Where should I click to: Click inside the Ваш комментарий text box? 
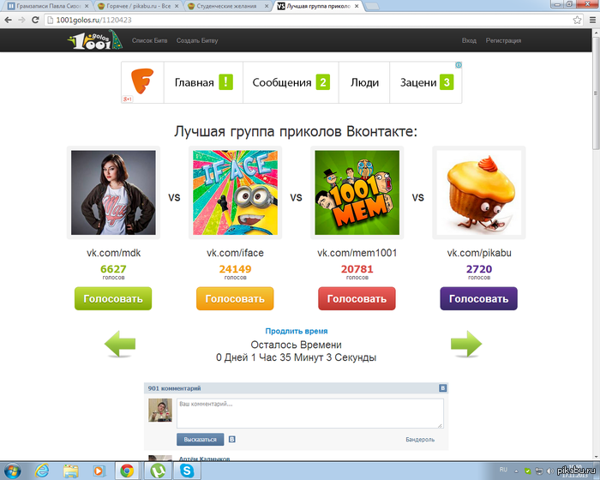pyautogui.click(x=310, y=413)
